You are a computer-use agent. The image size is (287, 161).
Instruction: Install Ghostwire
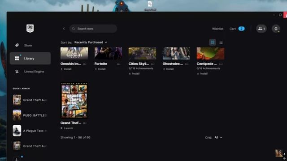(x=168, y=69)
